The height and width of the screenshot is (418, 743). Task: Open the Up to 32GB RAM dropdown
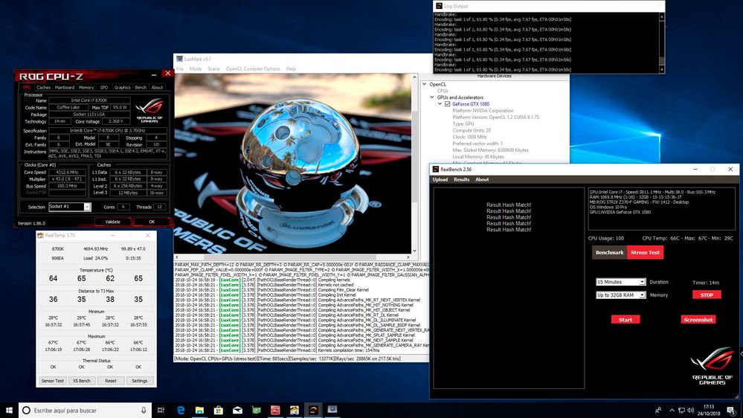[x=620, y=295]
